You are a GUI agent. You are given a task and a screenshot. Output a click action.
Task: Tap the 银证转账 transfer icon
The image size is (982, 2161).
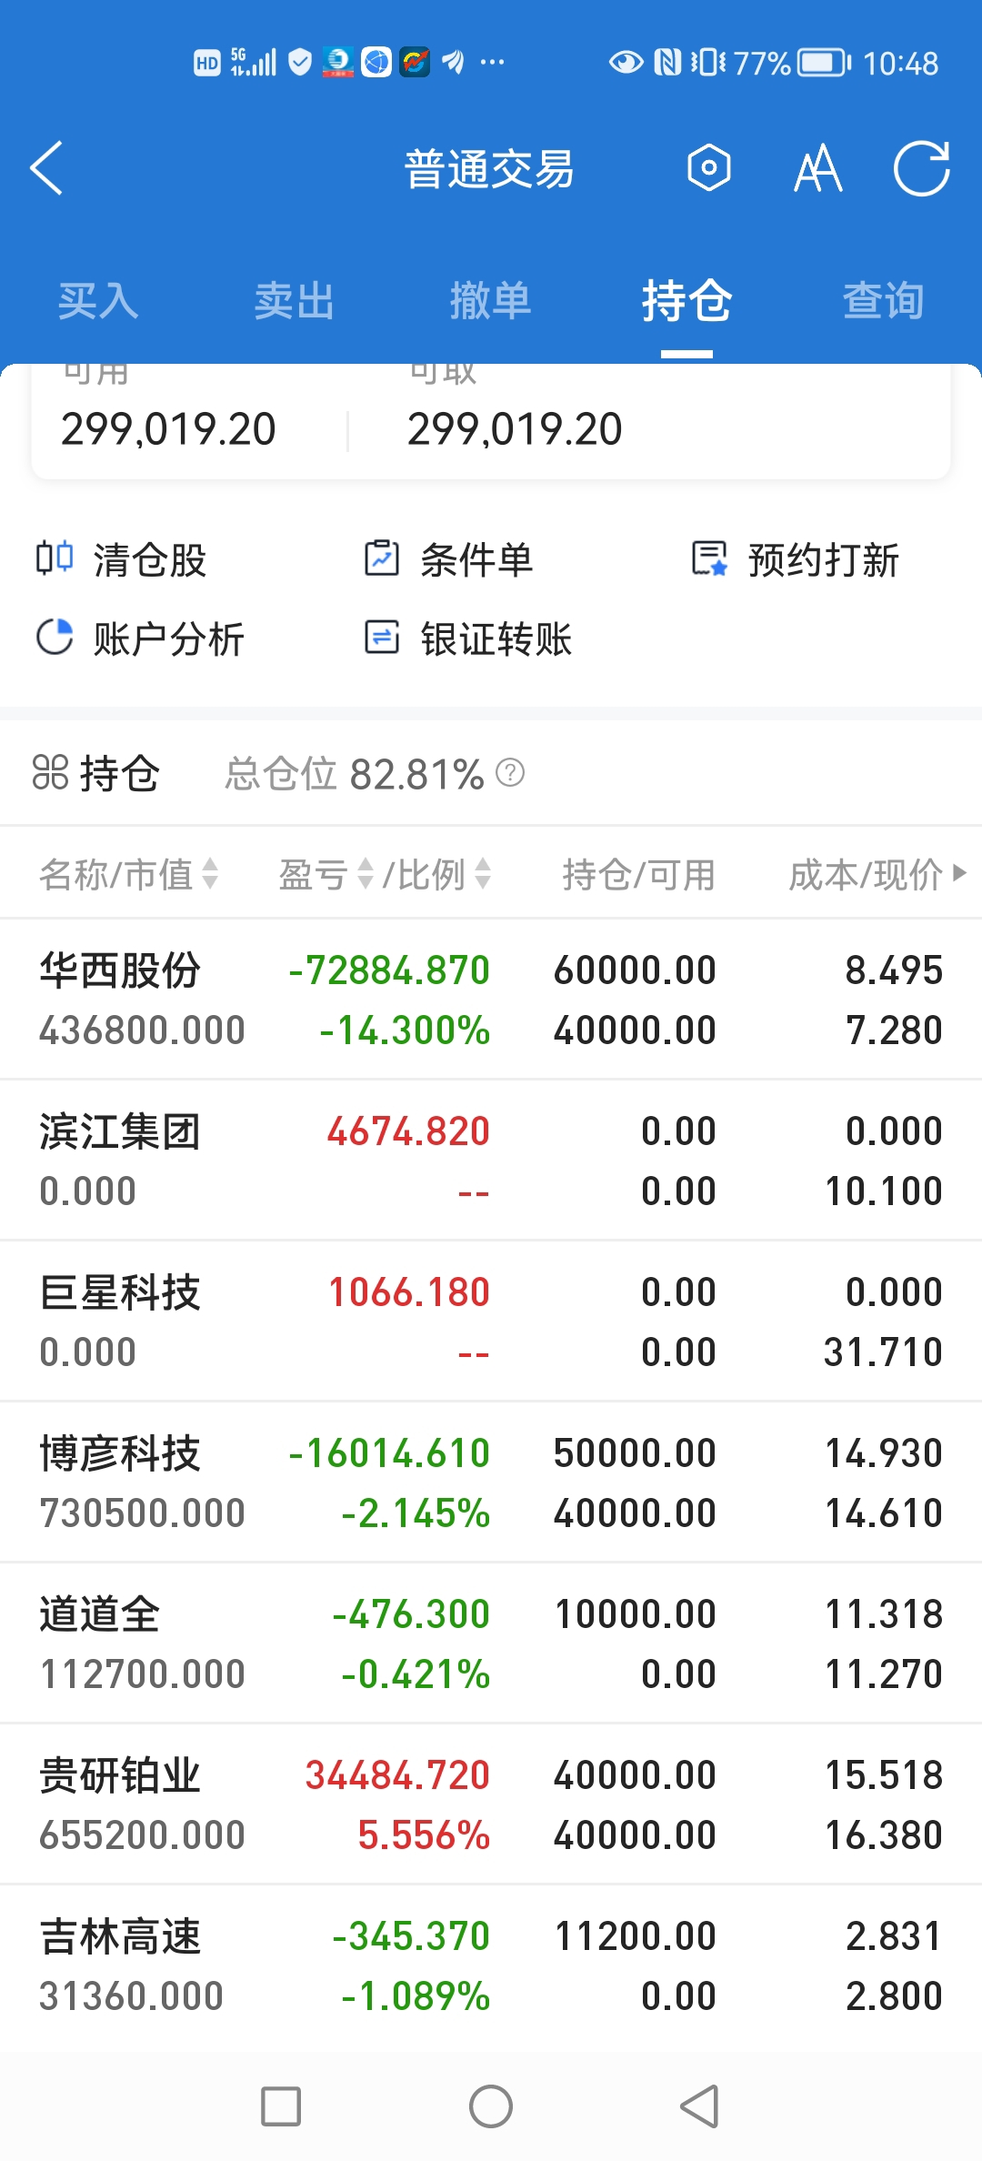pos(382,637)
